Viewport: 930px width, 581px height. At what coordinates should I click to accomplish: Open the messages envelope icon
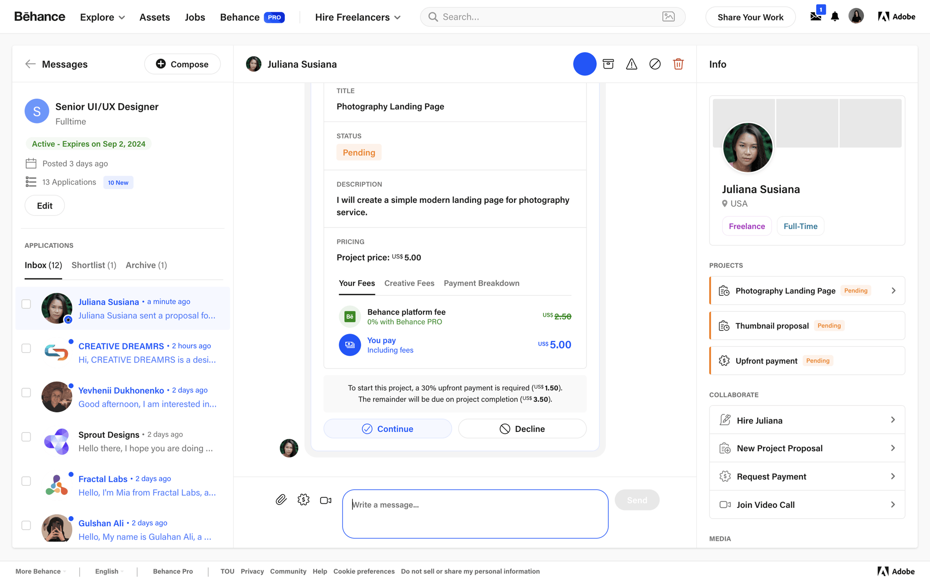[x=816, y=17]
